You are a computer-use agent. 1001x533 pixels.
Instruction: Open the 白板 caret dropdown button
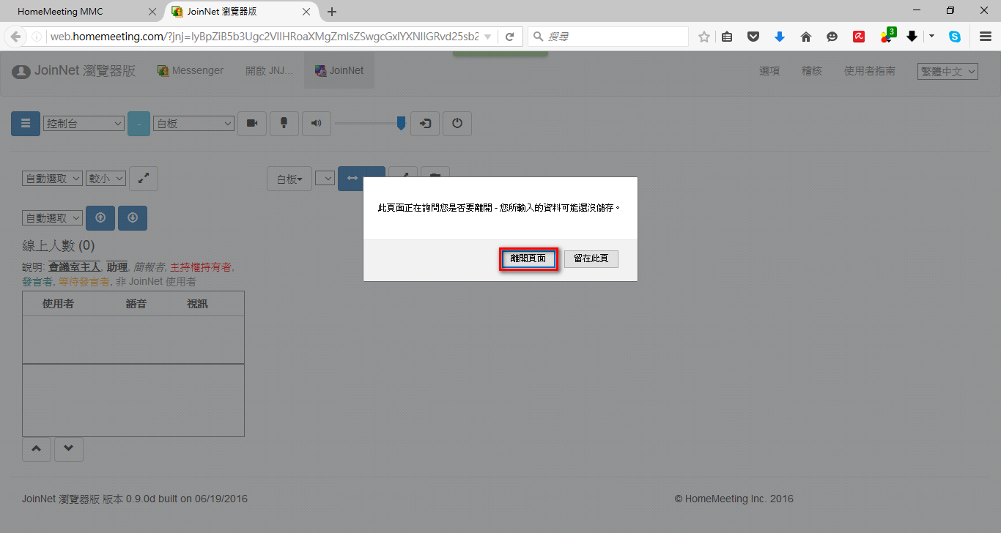point(289,179)
